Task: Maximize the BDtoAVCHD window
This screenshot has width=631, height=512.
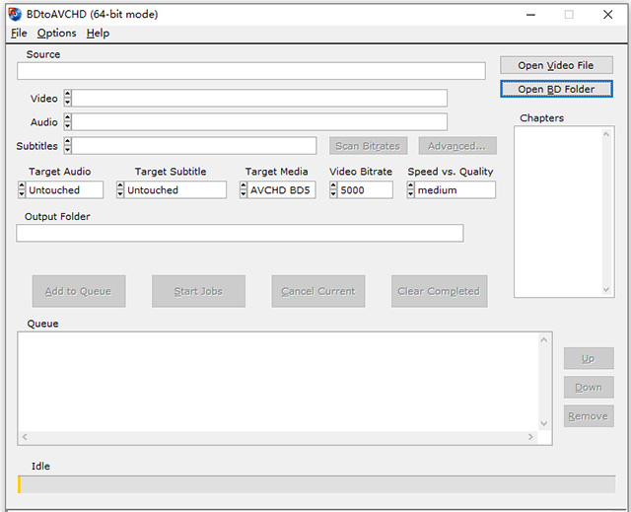Action: tap(569, 14)
